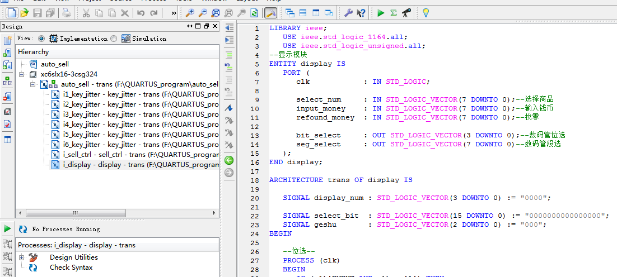
Task: Show more toolbar buttons chevron
Action: pyautogui.click(x=174, y=13)
